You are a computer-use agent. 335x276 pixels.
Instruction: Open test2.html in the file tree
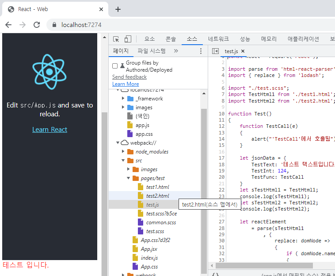157,196
